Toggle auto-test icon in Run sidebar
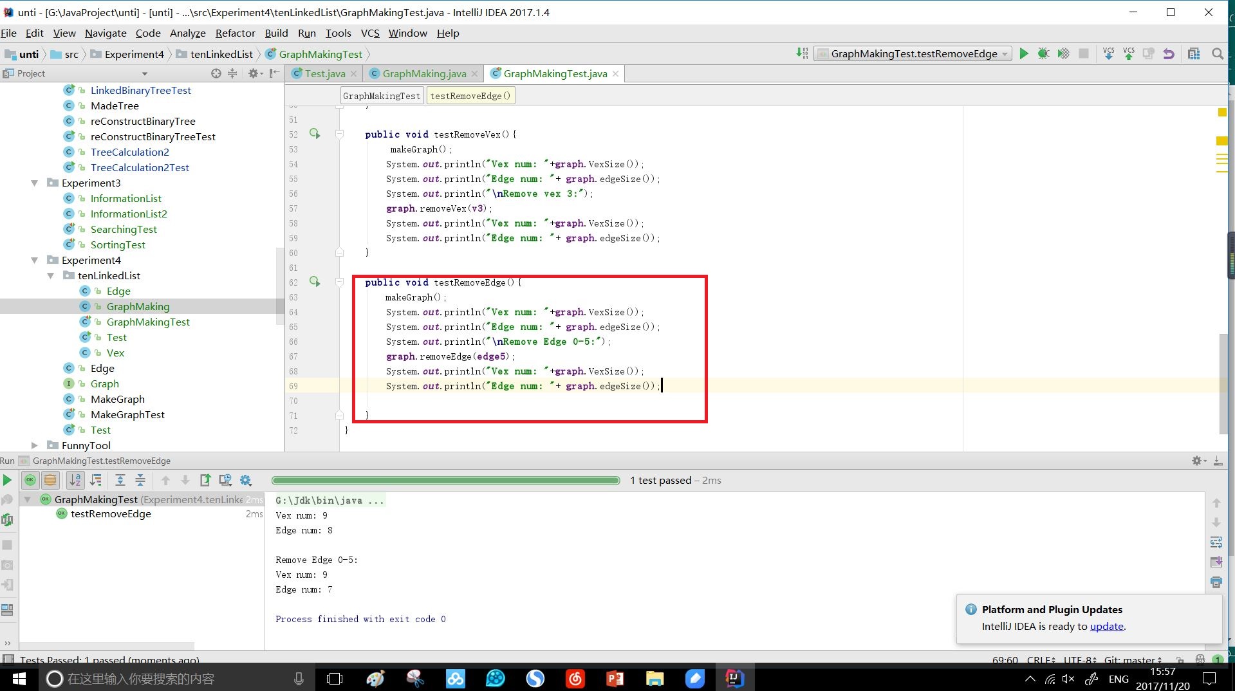The width and height of the screenshot is (1235, 691). [x=7, y=520]
